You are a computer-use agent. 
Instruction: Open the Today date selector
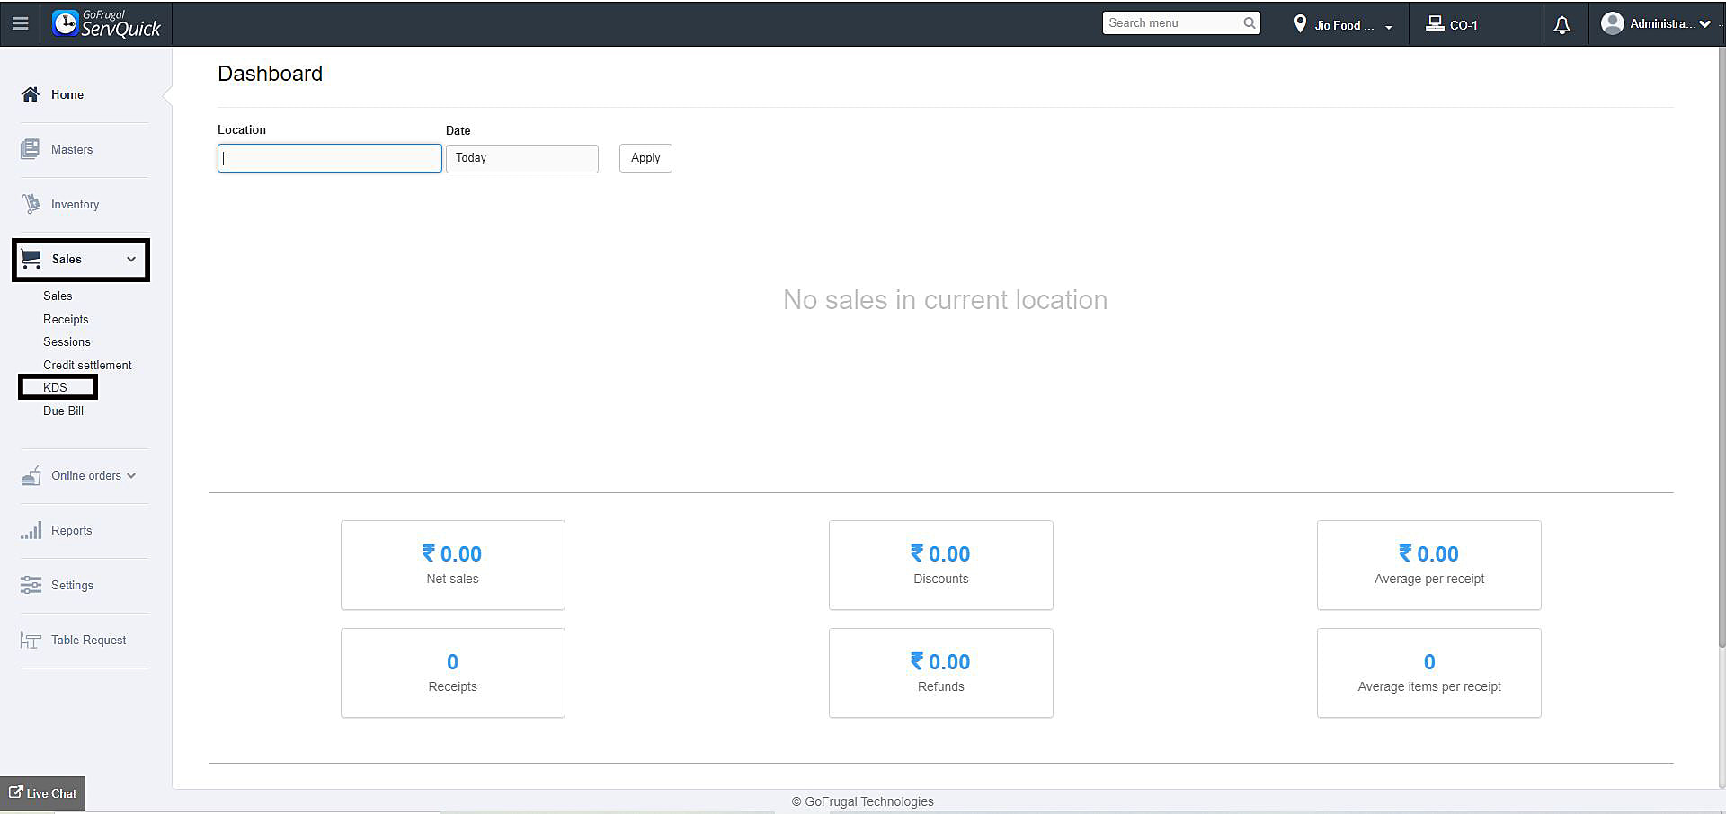(521, 158)
